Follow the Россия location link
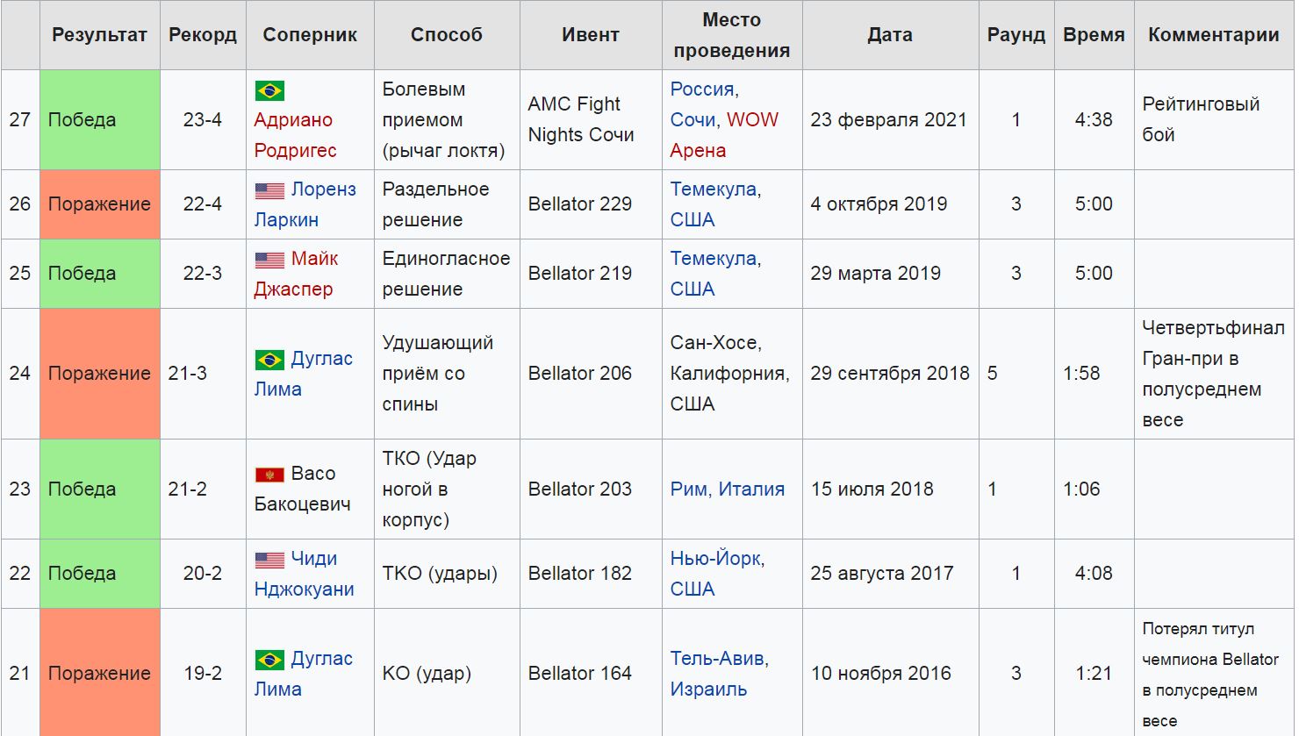 point(702,89)
